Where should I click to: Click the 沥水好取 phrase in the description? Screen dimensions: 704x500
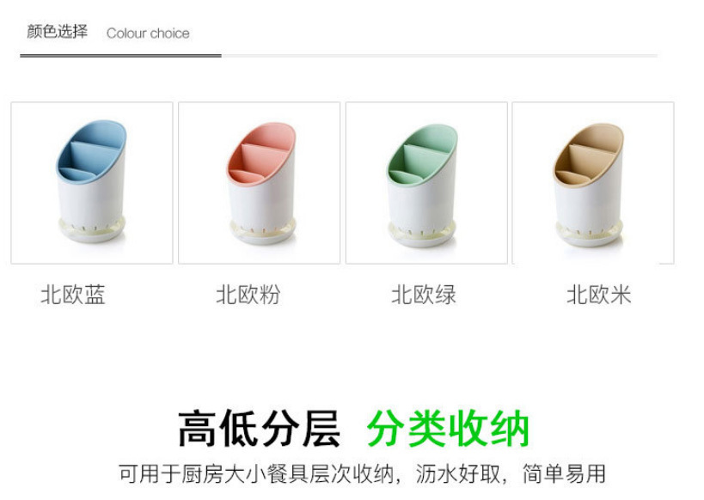click(x=458, y=474)
